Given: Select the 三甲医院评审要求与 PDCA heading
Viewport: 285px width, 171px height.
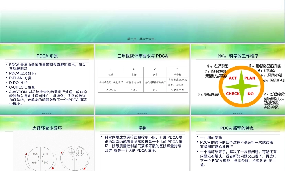Looking at the screenshot, I should 142,56.
